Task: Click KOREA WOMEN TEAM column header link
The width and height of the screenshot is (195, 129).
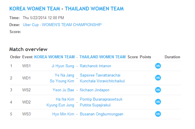Action: point(54,57)
